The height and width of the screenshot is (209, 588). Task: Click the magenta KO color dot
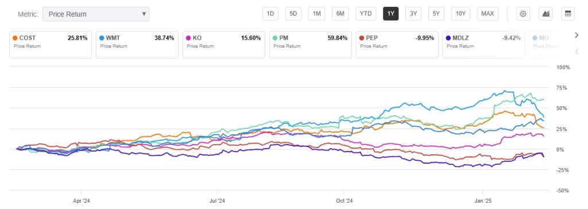pyautogui.click(x=188, y=38)
